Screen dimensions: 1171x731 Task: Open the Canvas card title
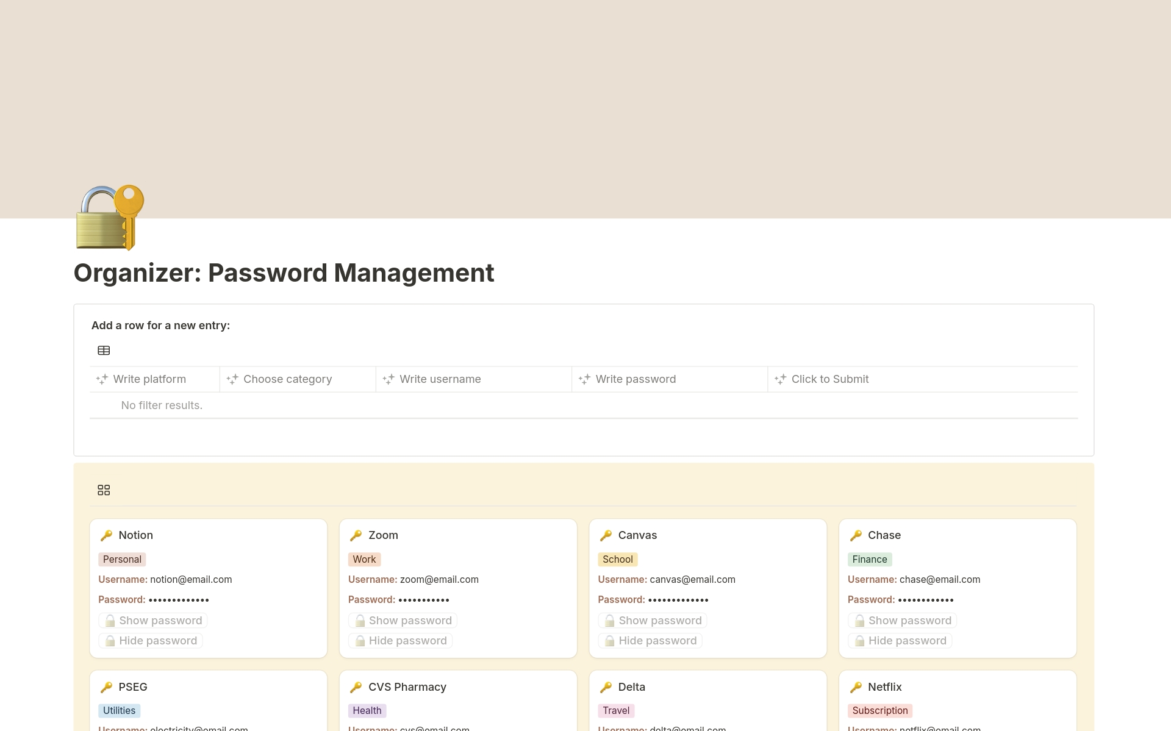637,535
